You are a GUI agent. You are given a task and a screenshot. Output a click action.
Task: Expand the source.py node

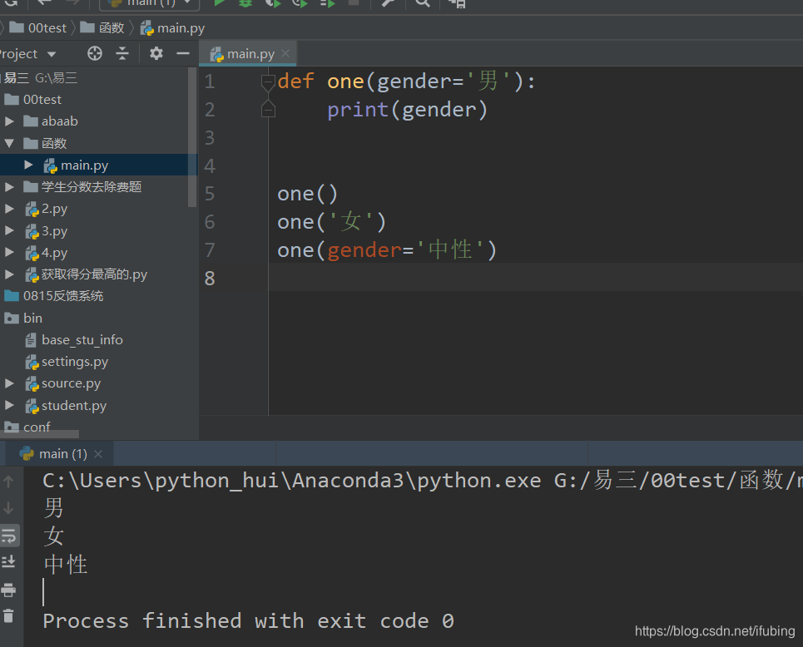click(9, 383)
